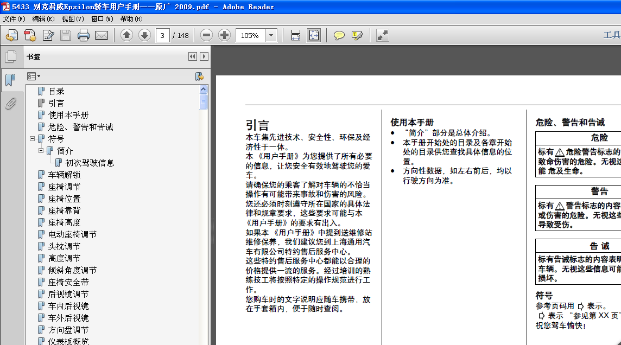Viewport: 621px width, 345px height.
Task: Go to previous page up arrow
Action: (126, 35)
